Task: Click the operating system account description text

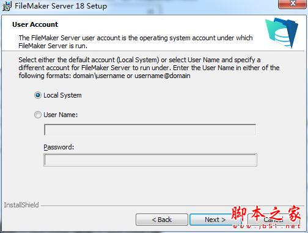Action: pos(136,41)
